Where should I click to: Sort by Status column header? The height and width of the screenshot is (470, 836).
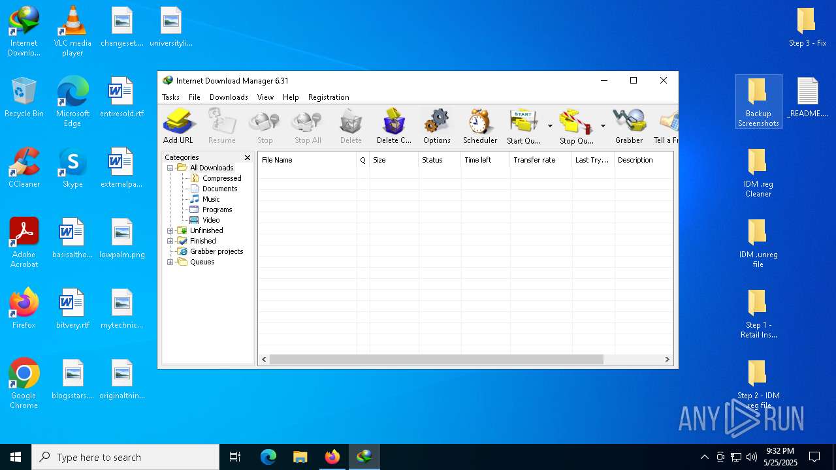(440, 160)
